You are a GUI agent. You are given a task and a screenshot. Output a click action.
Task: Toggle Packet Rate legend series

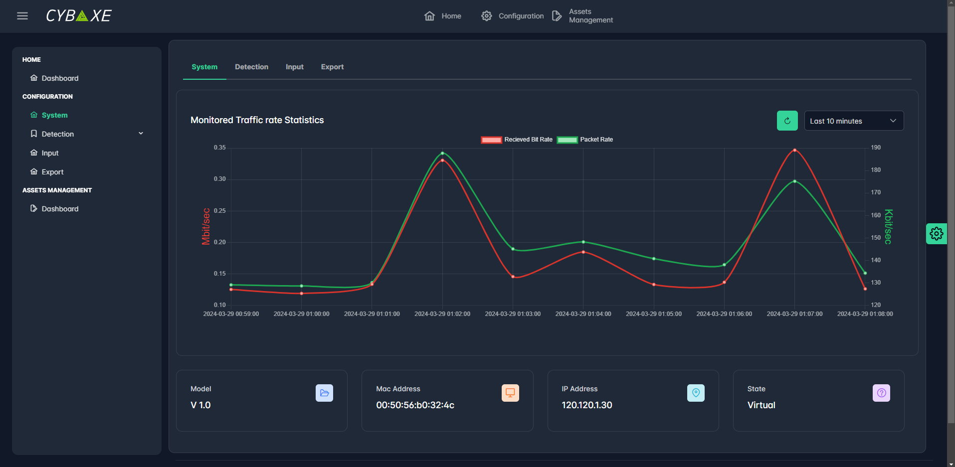click(x=585, y=140)
